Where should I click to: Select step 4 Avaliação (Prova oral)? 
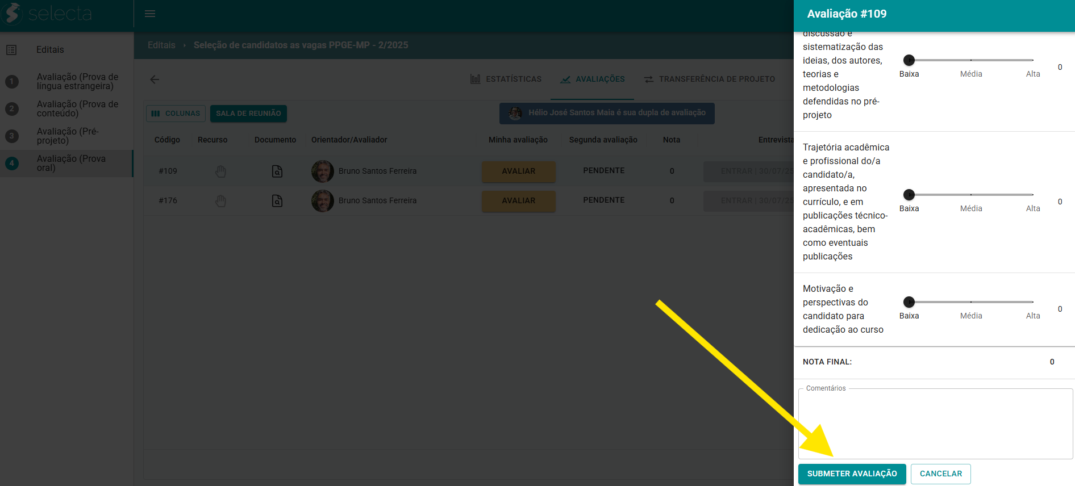66,164
